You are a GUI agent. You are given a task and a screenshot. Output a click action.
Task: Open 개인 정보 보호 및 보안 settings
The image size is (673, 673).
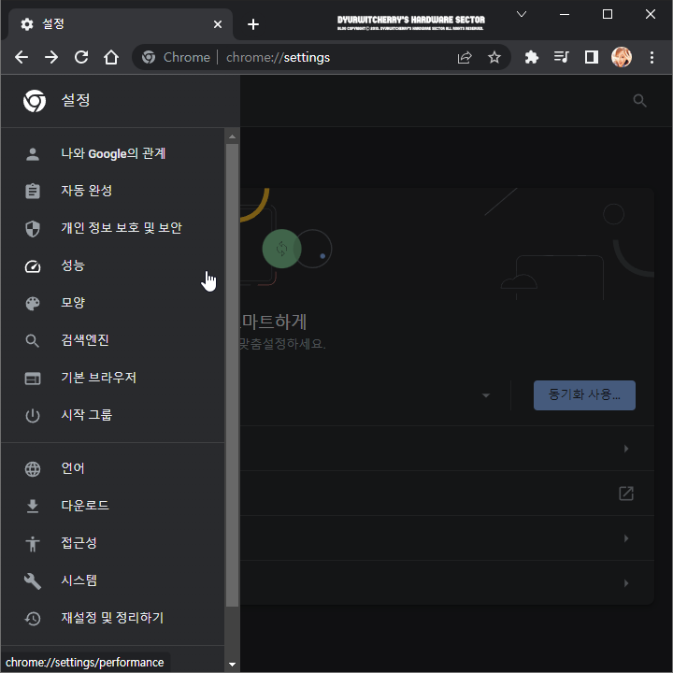click(x=113, y=228)
